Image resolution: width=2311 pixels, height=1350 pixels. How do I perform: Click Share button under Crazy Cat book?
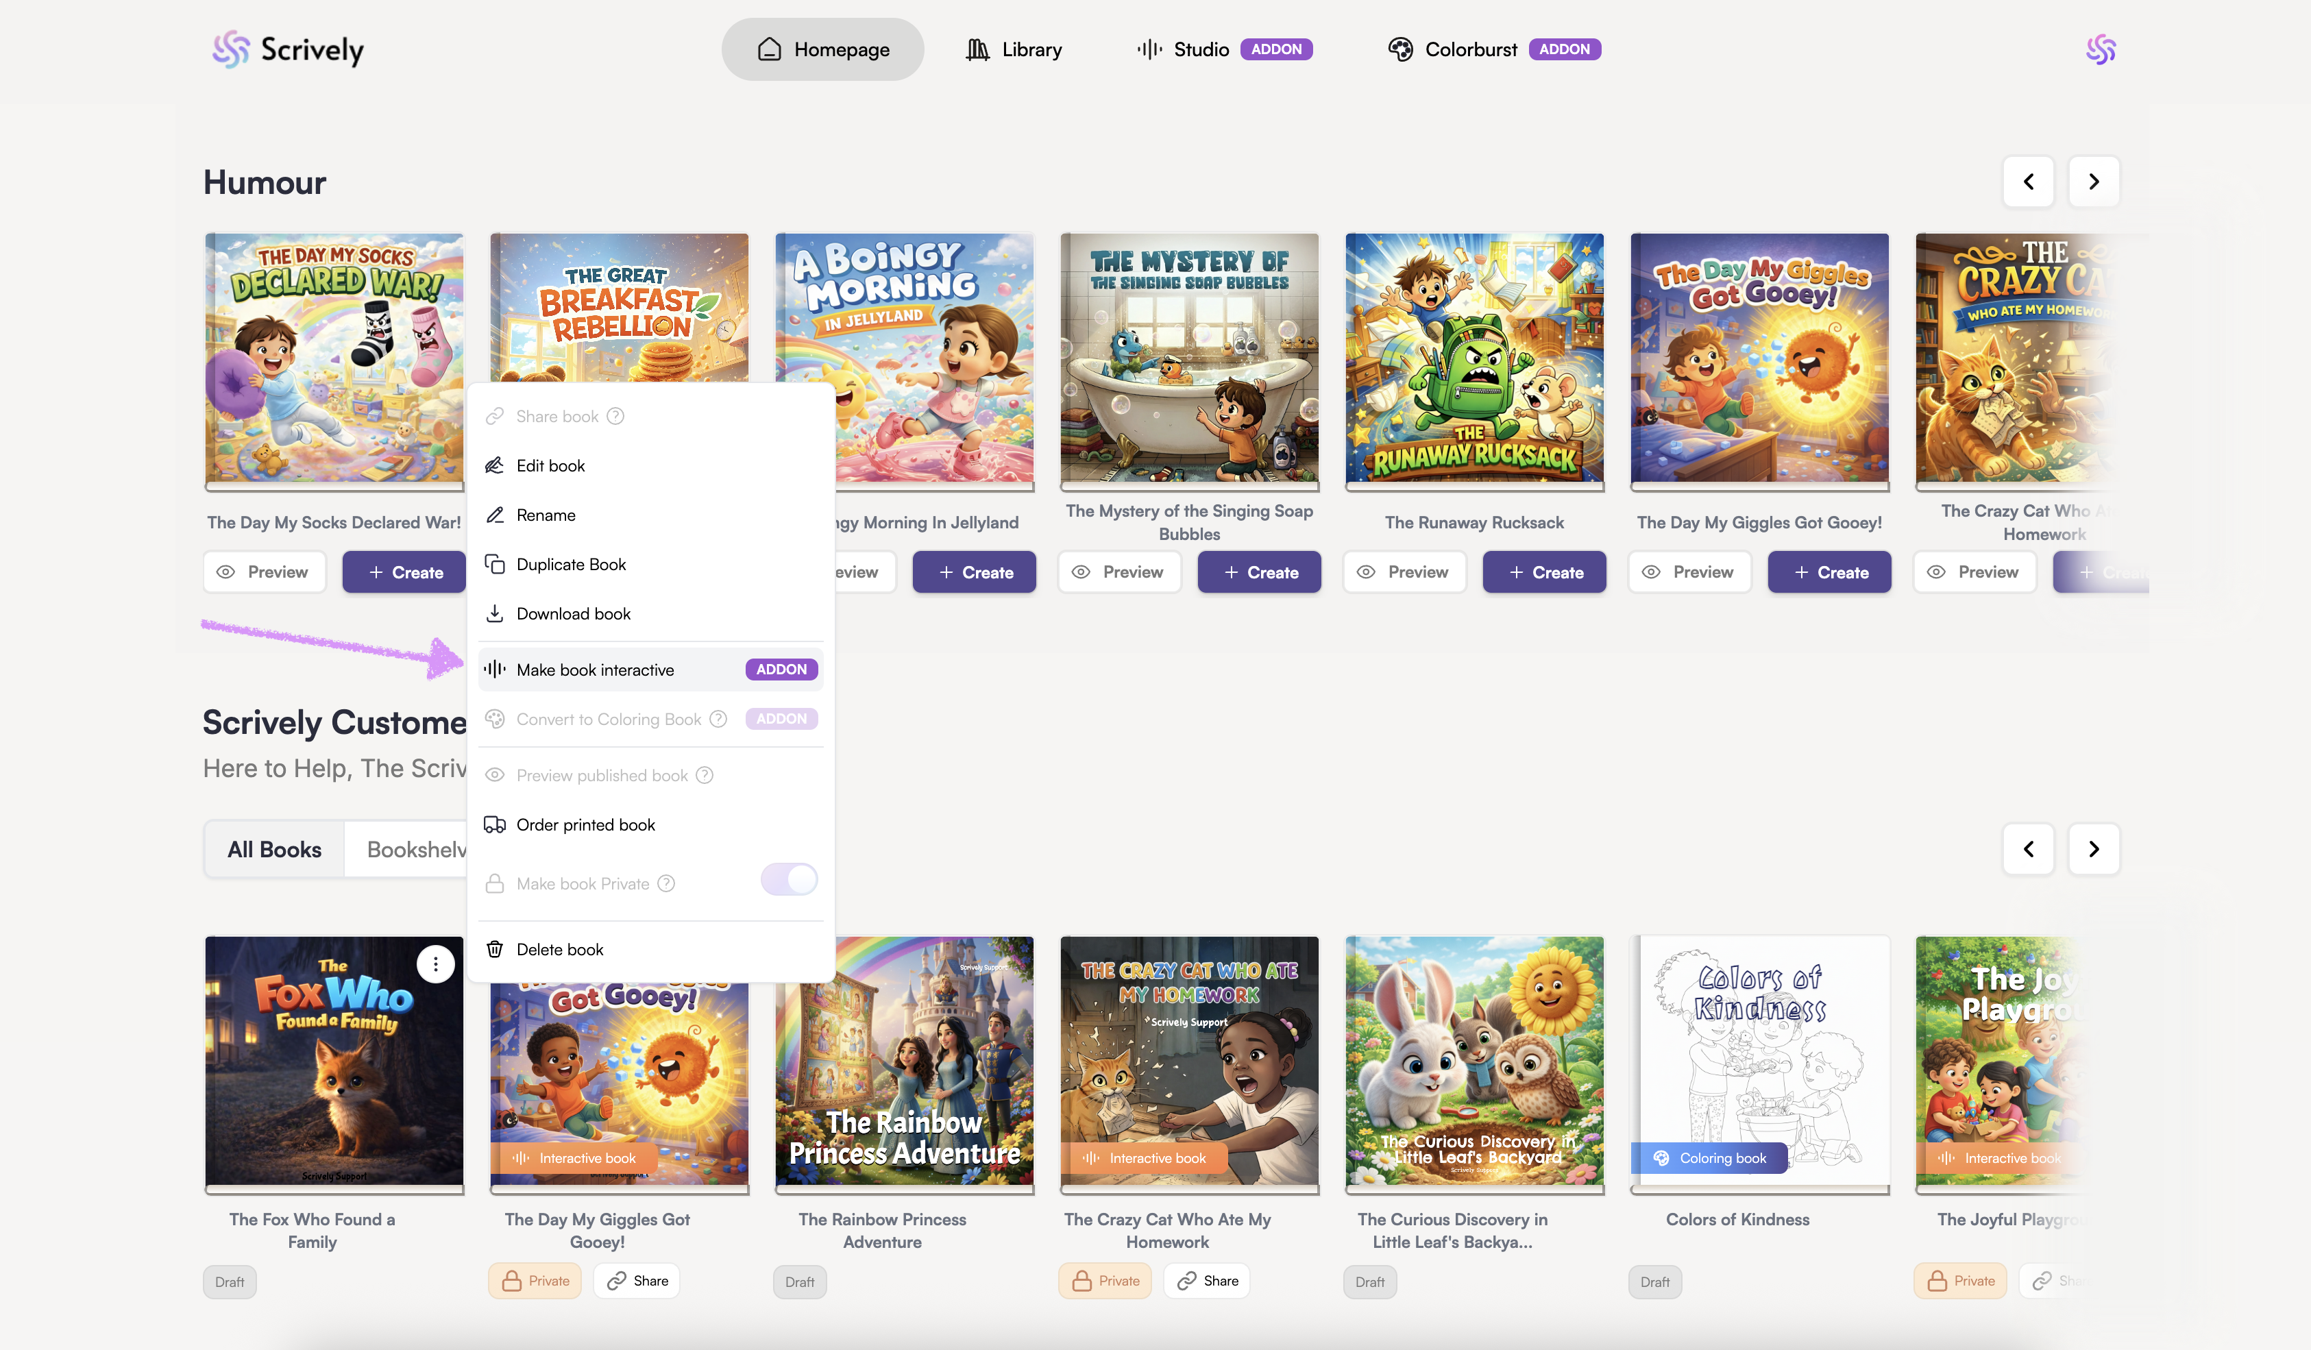tap(1207, 1280)
